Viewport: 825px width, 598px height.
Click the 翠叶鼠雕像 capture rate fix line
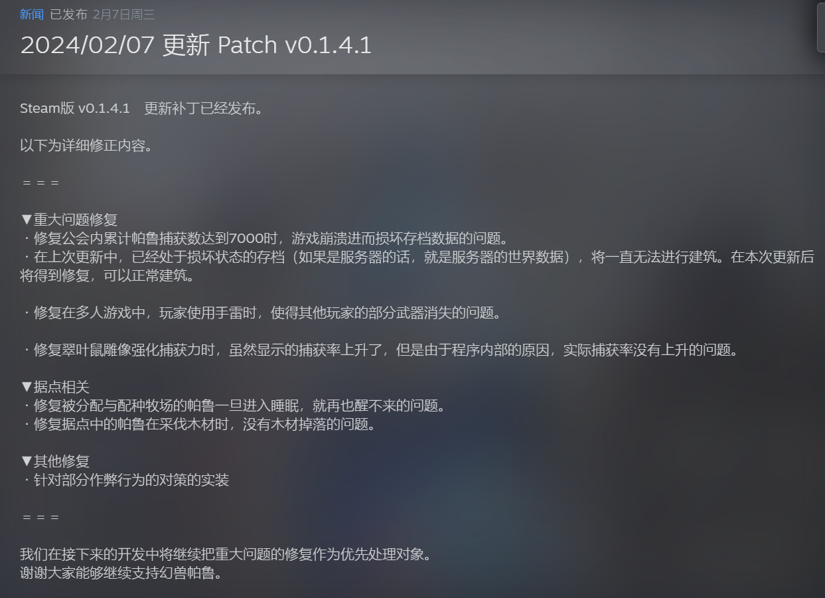pyautogui.click(x=379, y=350)
